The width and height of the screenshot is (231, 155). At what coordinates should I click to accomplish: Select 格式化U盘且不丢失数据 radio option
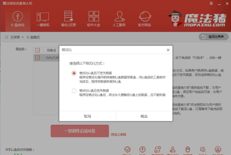coord(74,73)
